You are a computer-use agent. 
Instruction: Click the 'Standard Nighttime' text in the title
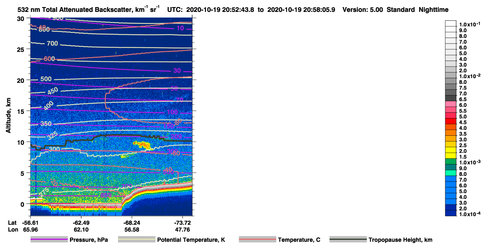pos(418,10)
